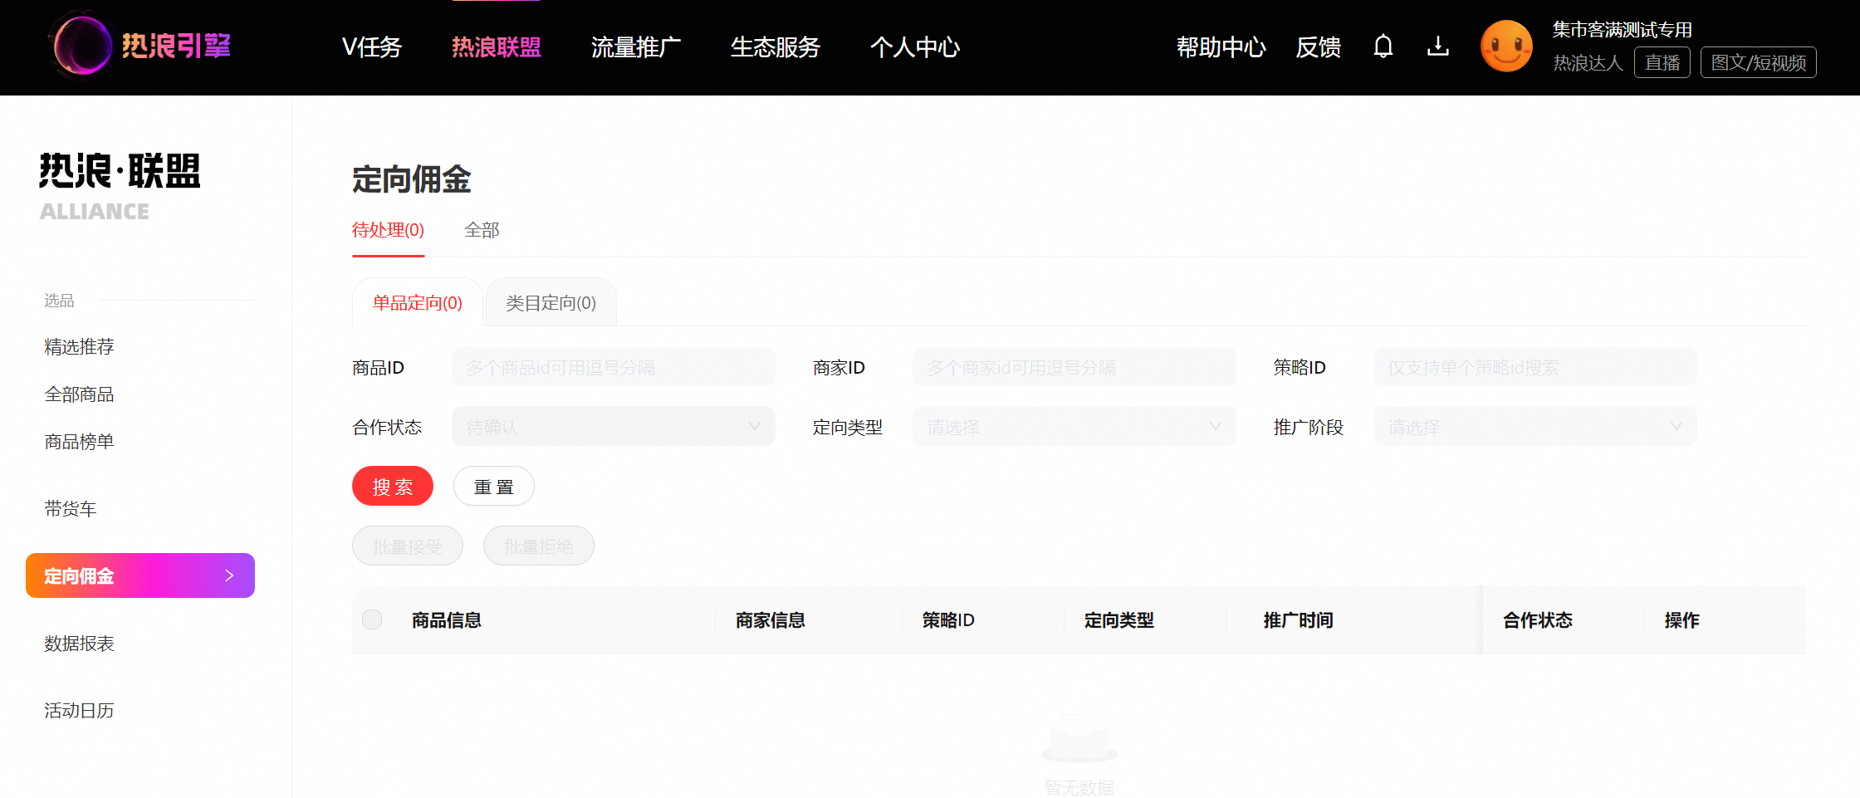Switch to the 全部 tab

482,230
